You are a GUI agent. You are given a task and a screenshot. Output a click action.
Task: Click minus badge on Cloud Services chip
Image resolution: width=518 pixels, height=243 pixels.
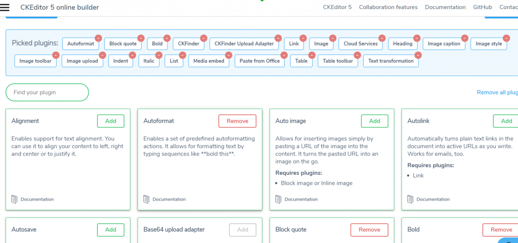382,38
